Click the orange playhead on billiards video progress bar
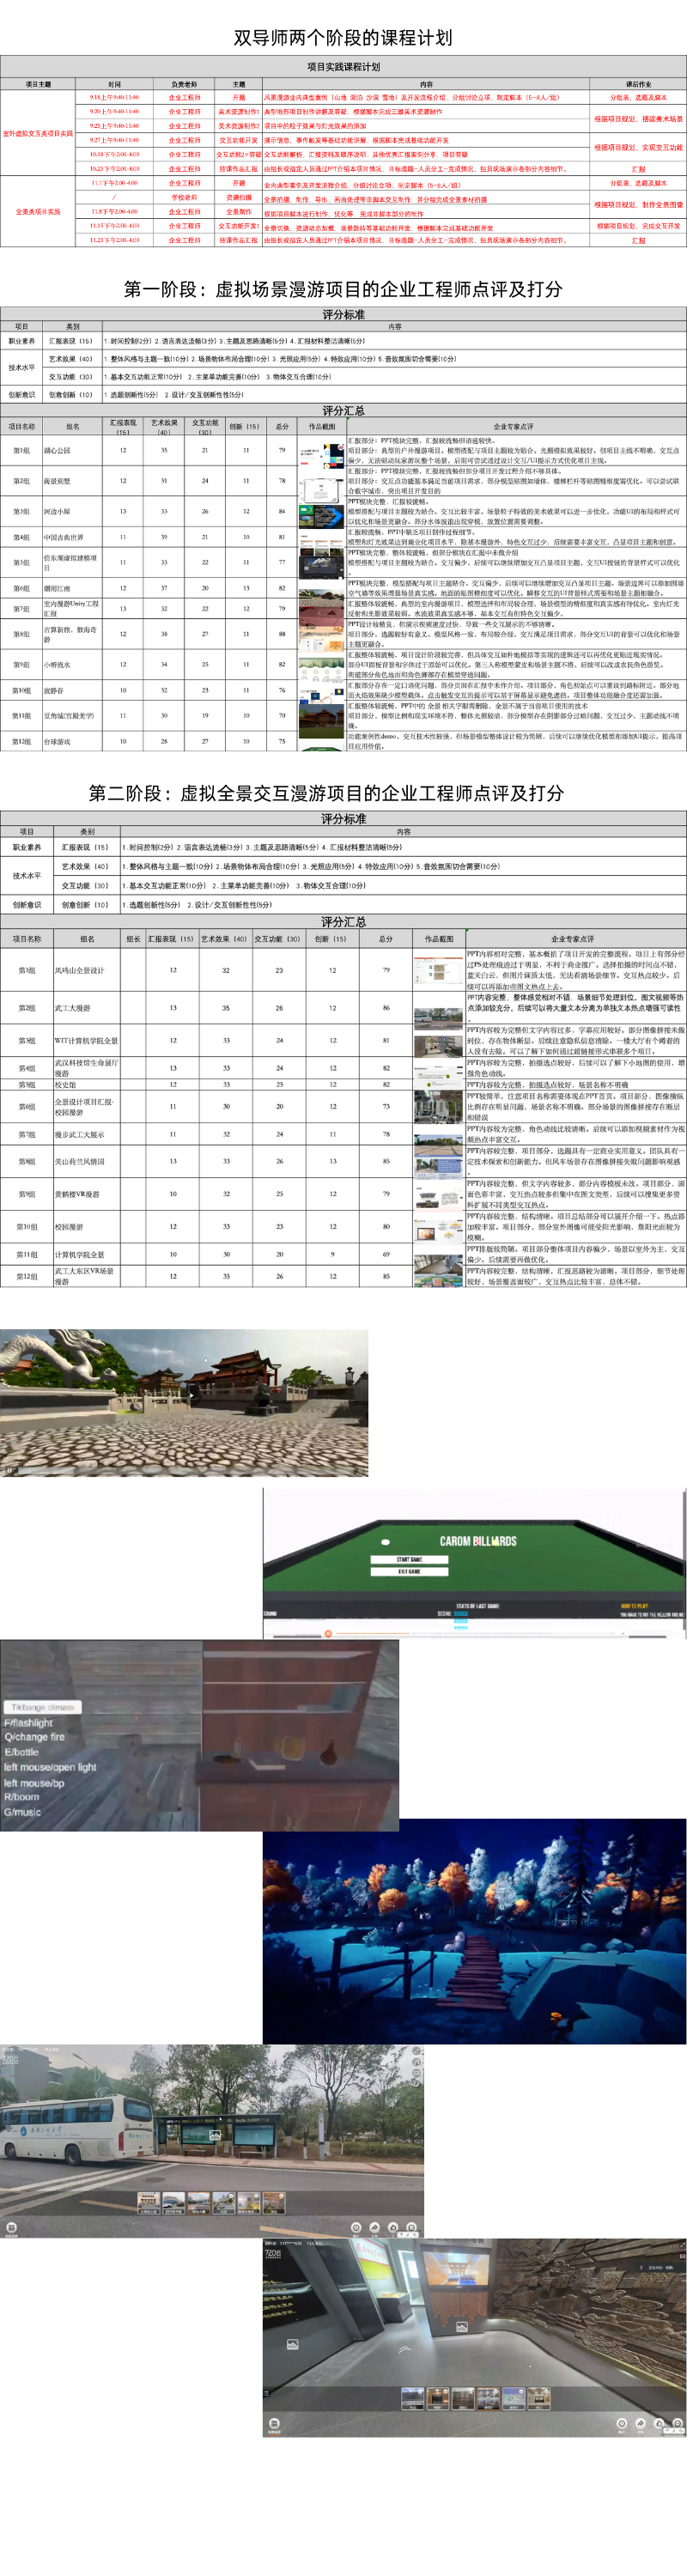Viewport: 687px width, 2576px height. coord(327,1633)
